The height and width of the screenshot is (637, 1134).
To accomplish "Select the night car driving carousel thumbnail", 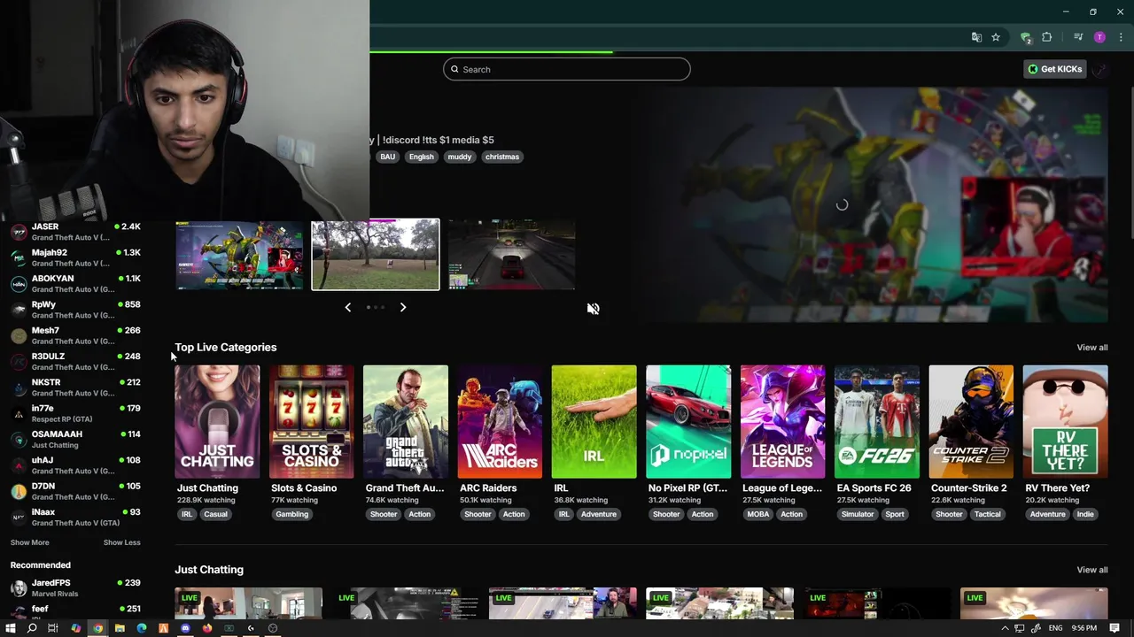I will (511, 255).
